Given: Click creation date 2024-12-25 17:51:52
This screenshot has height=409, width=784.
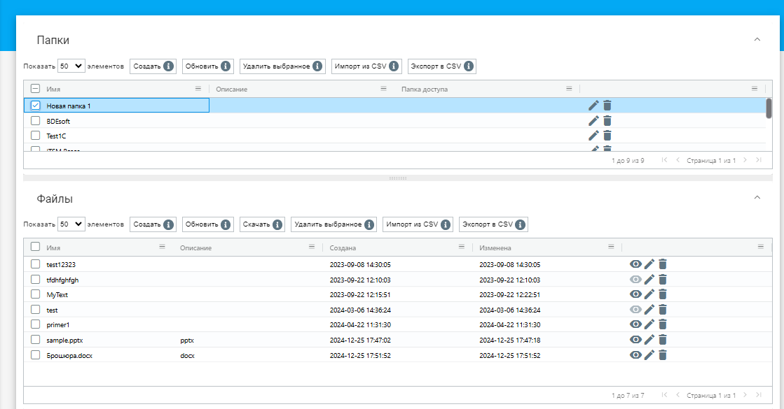Looking at the screenshot, I should tap(361, 356).
